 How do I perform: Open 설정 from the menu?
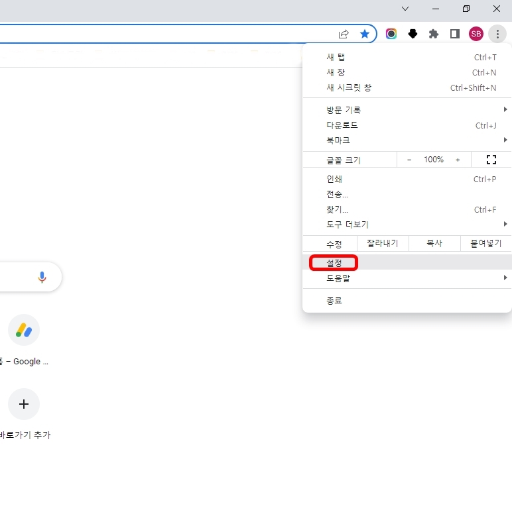tap(407, 263)
